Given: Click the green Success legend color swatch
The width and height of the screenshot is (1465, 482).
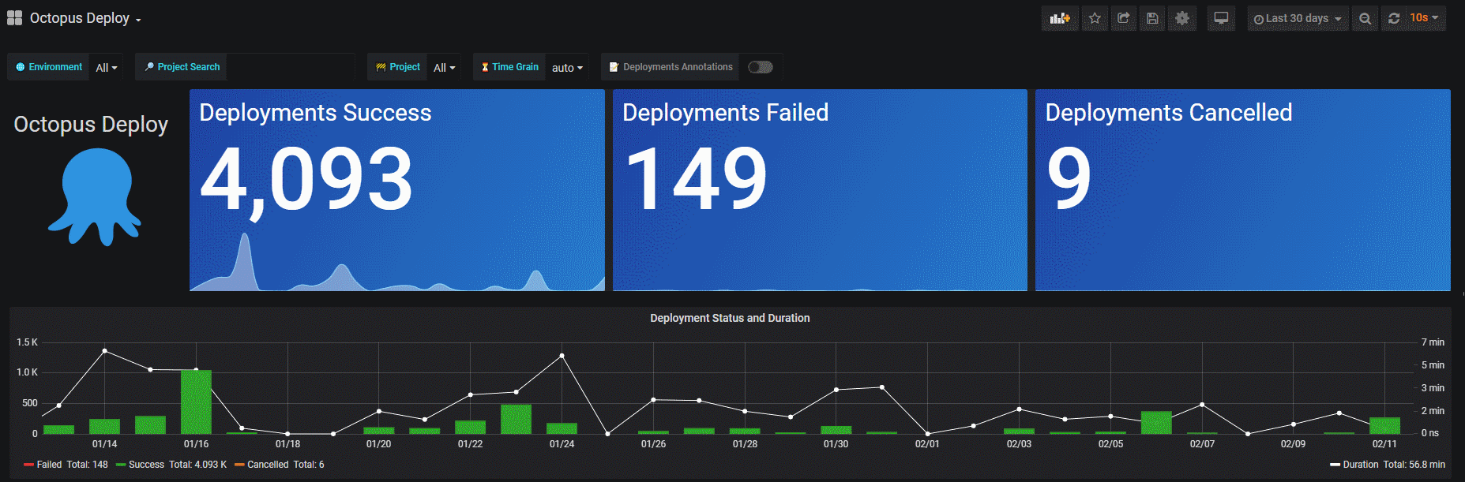Looking at the screenshot, I should 121,465.
